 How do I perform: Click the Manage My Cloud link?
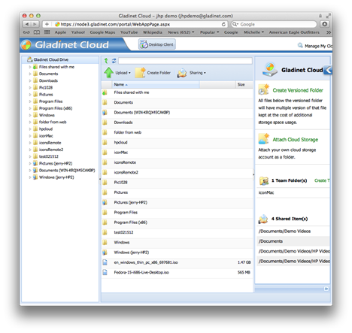tap(318, 46)
